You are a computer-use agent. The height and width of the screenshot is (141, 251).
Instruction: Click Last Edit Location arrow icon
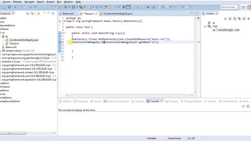click(174, 7)
